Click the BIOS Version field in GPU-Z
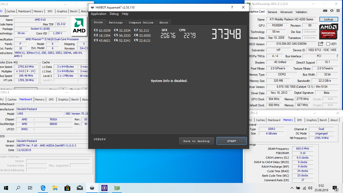 pyautogui.click(x=292, y=44)
